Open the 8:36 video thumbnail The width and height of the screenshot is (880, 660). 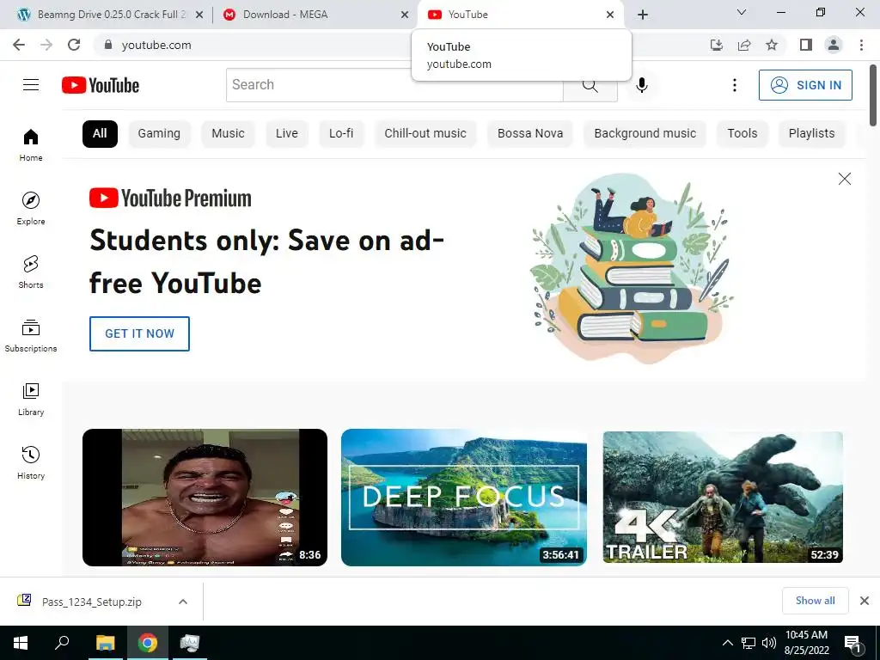[205, 498]
